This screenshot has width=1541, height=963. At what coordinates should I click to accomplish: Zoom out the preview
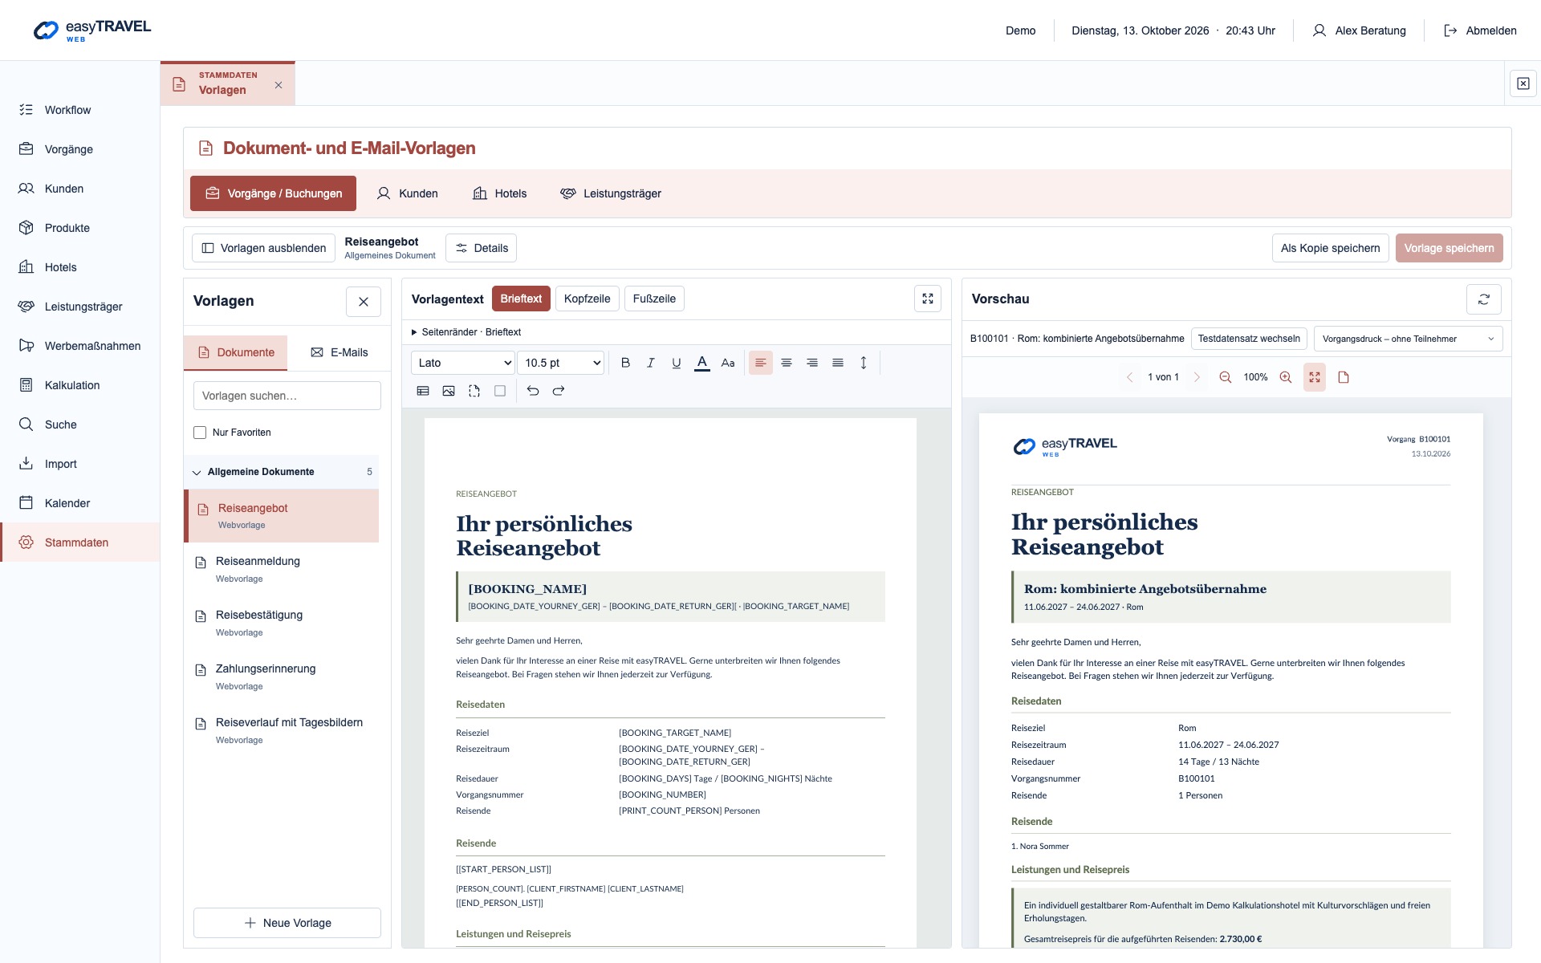(1226, 377)
